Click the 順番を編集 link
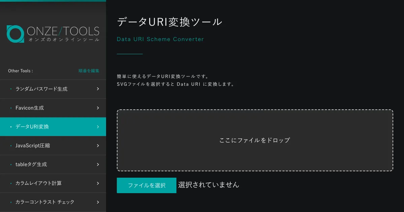 click(89, 71)
